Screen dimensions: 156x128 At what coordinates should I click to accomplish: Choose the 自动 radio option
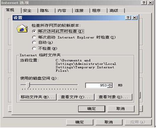tap(34, 42)
